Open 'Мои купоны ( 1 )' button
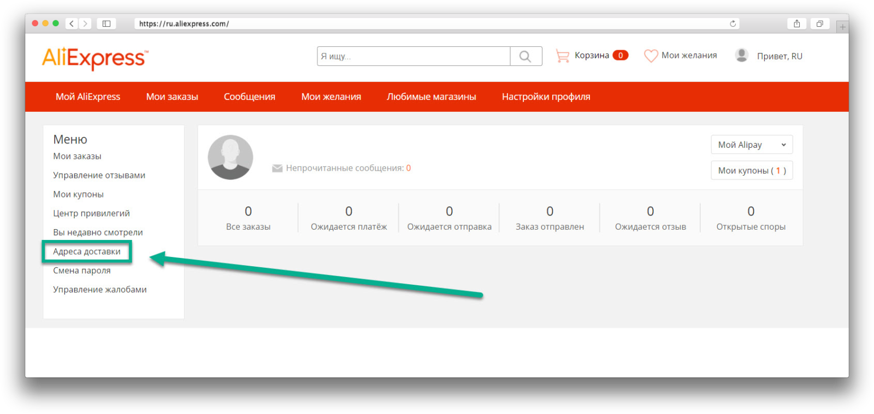Image resolution: width=874 pixels, height=414 pixels. 752,170
